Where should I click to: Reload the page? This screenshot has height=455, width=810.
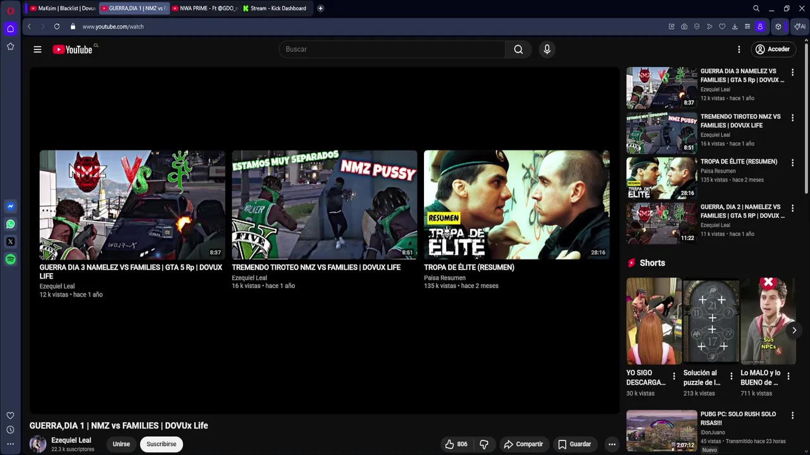[x=57, y=27]
